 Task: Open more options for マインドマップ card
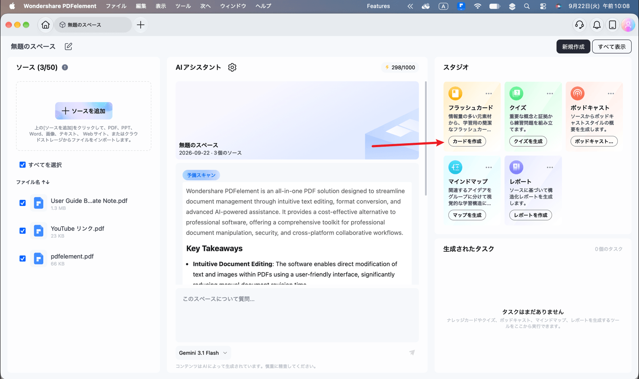click(489, 167)
